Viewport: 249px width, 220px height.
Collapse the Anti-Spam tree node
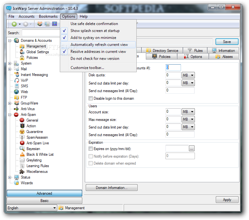pyautogui.click(x=10, y=115)
